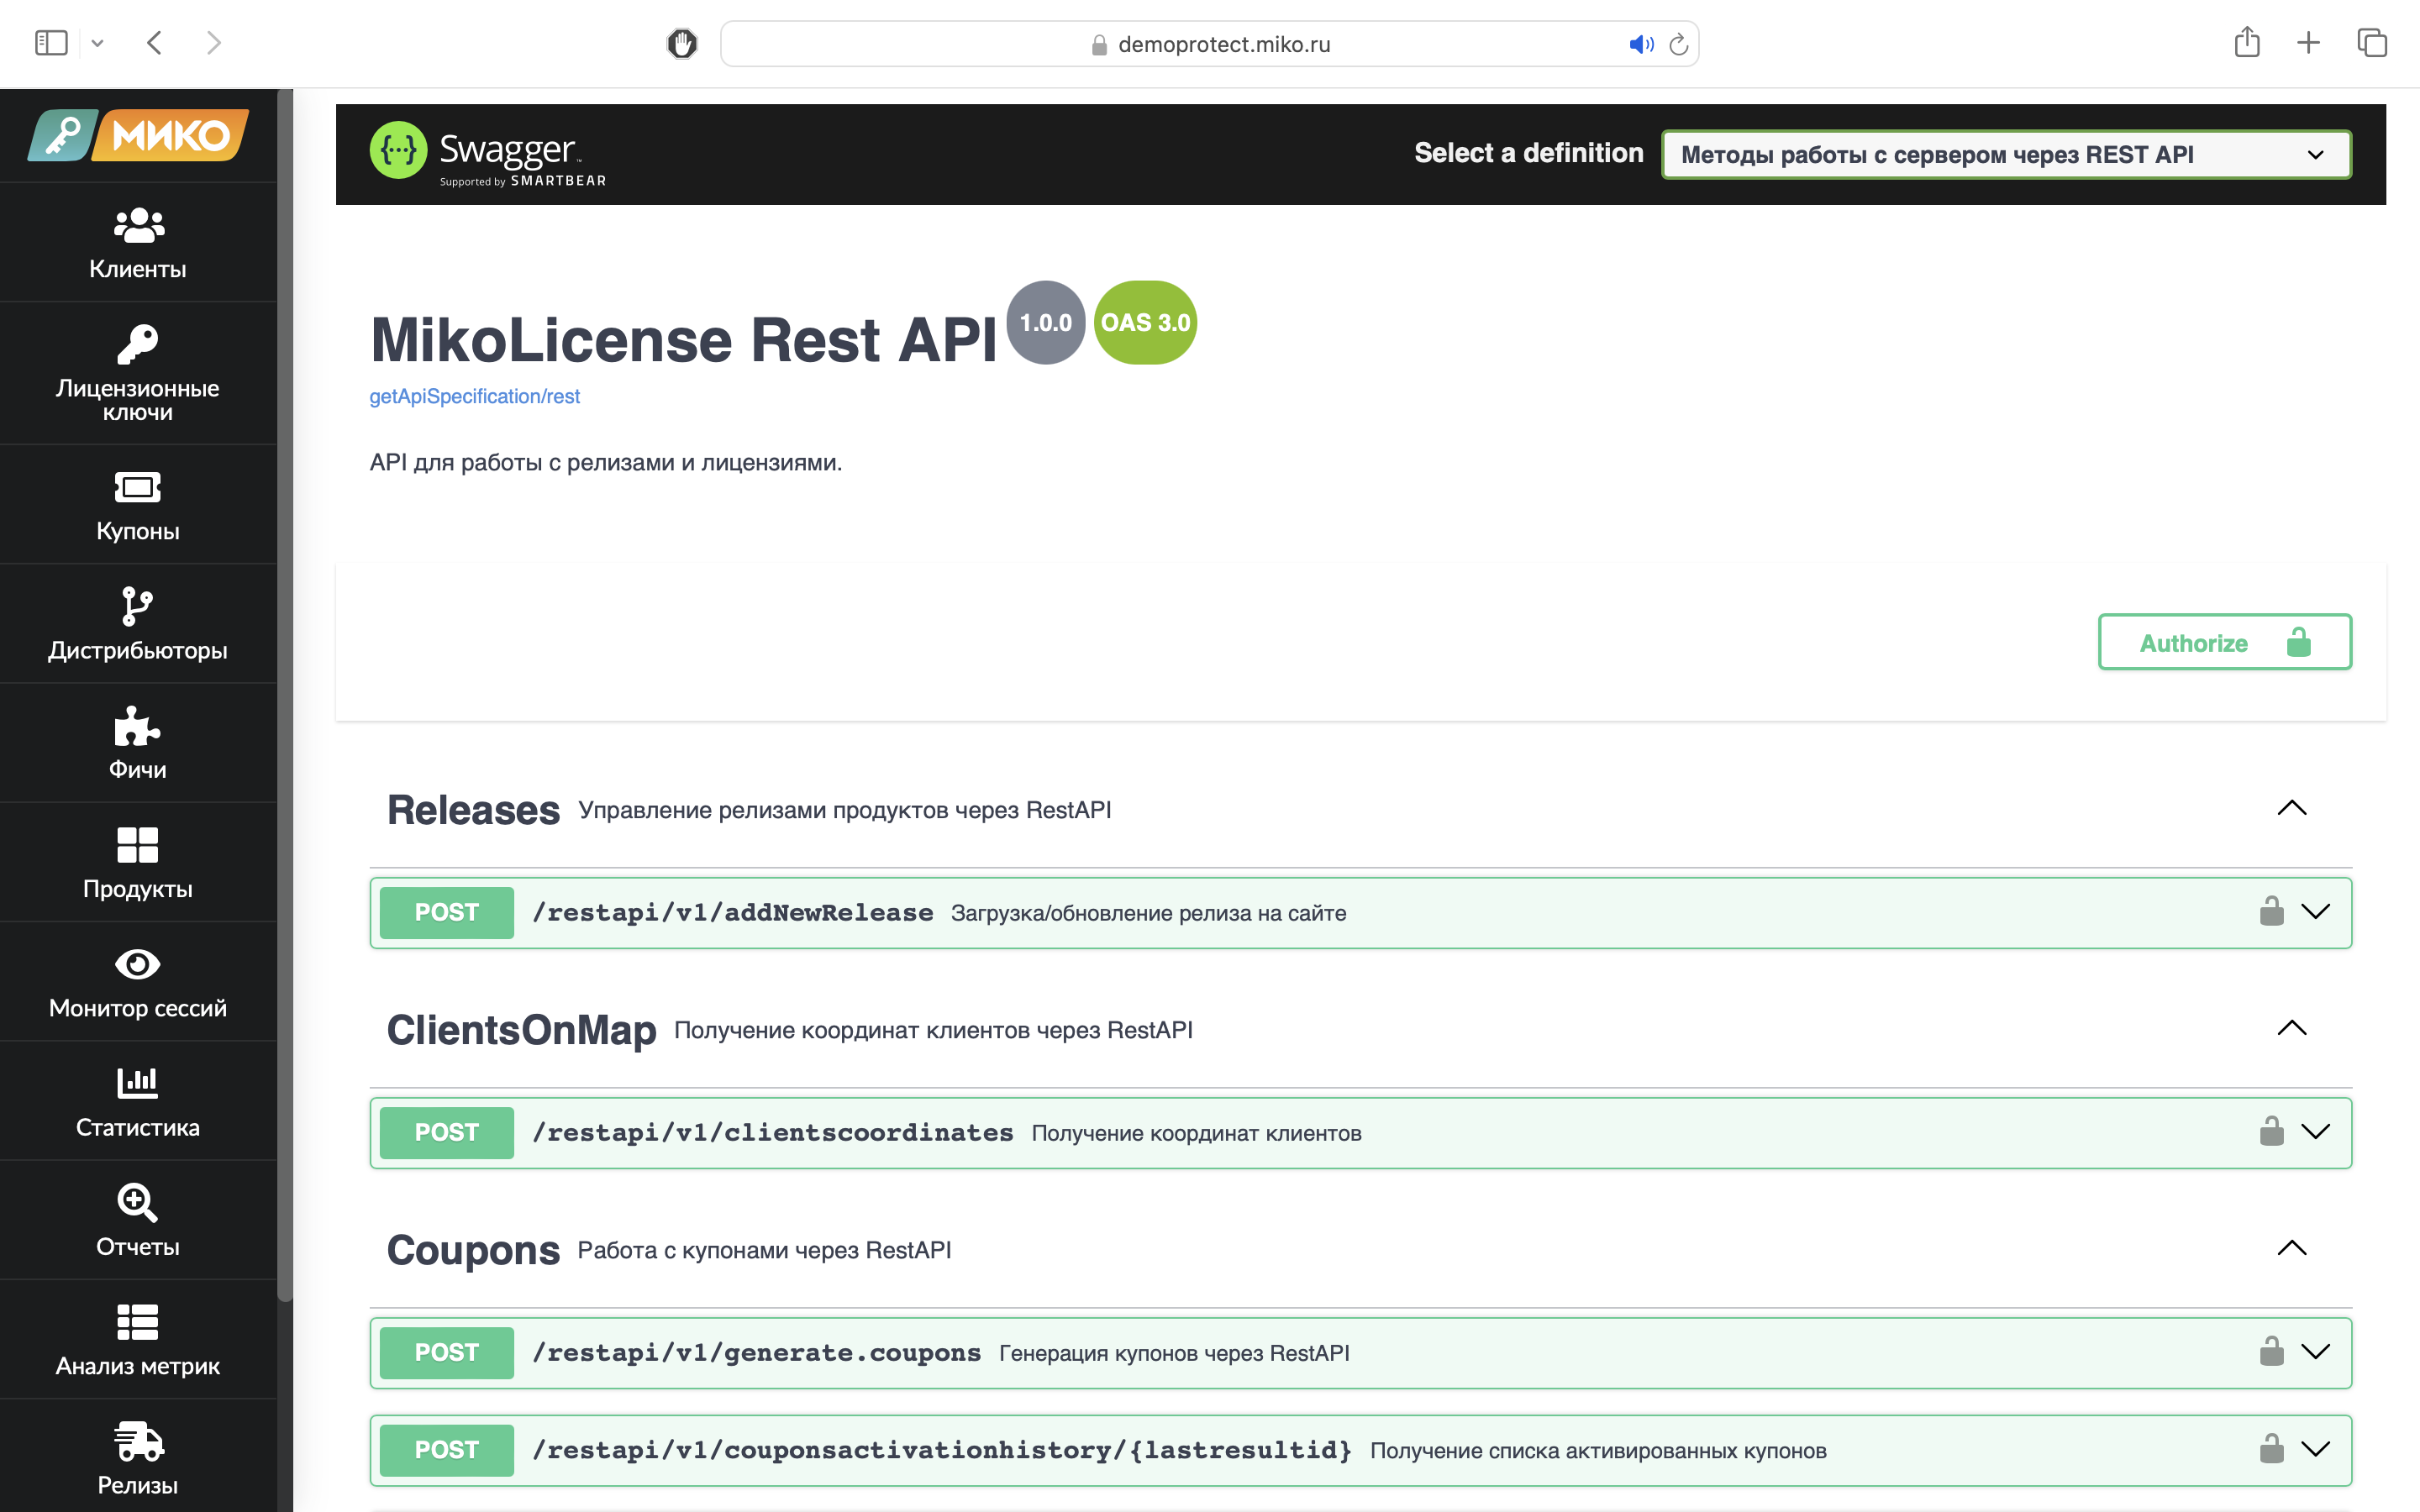The image size is (2420, 1512).
Task: Click POST badge for couponsactivationhistory
Action: [447, 1449]
